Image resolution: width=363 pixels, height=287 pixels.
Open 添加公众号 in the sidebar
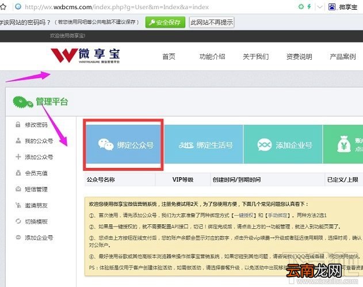pyautogui.click(x=39, y=157)
